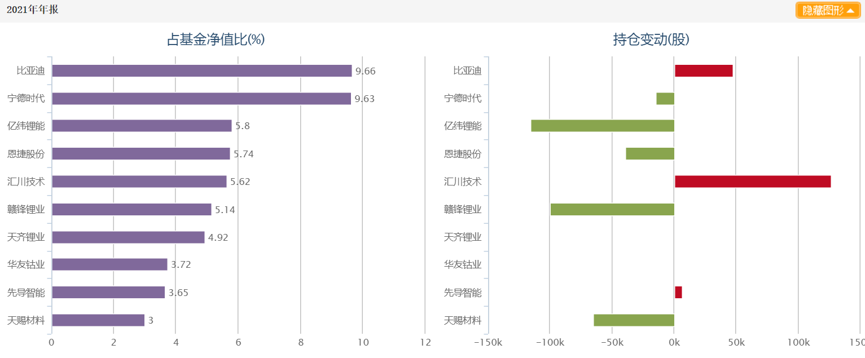Select the 华友钴业 purple bar 3.72
The width and height of the screenshot is (865, 358).
[x=109, y=264]
